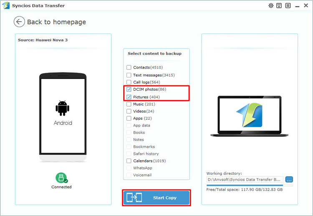Click 'Source: Huawei Nova 3' label
313x216 pixels.
[x=43, y=40]
